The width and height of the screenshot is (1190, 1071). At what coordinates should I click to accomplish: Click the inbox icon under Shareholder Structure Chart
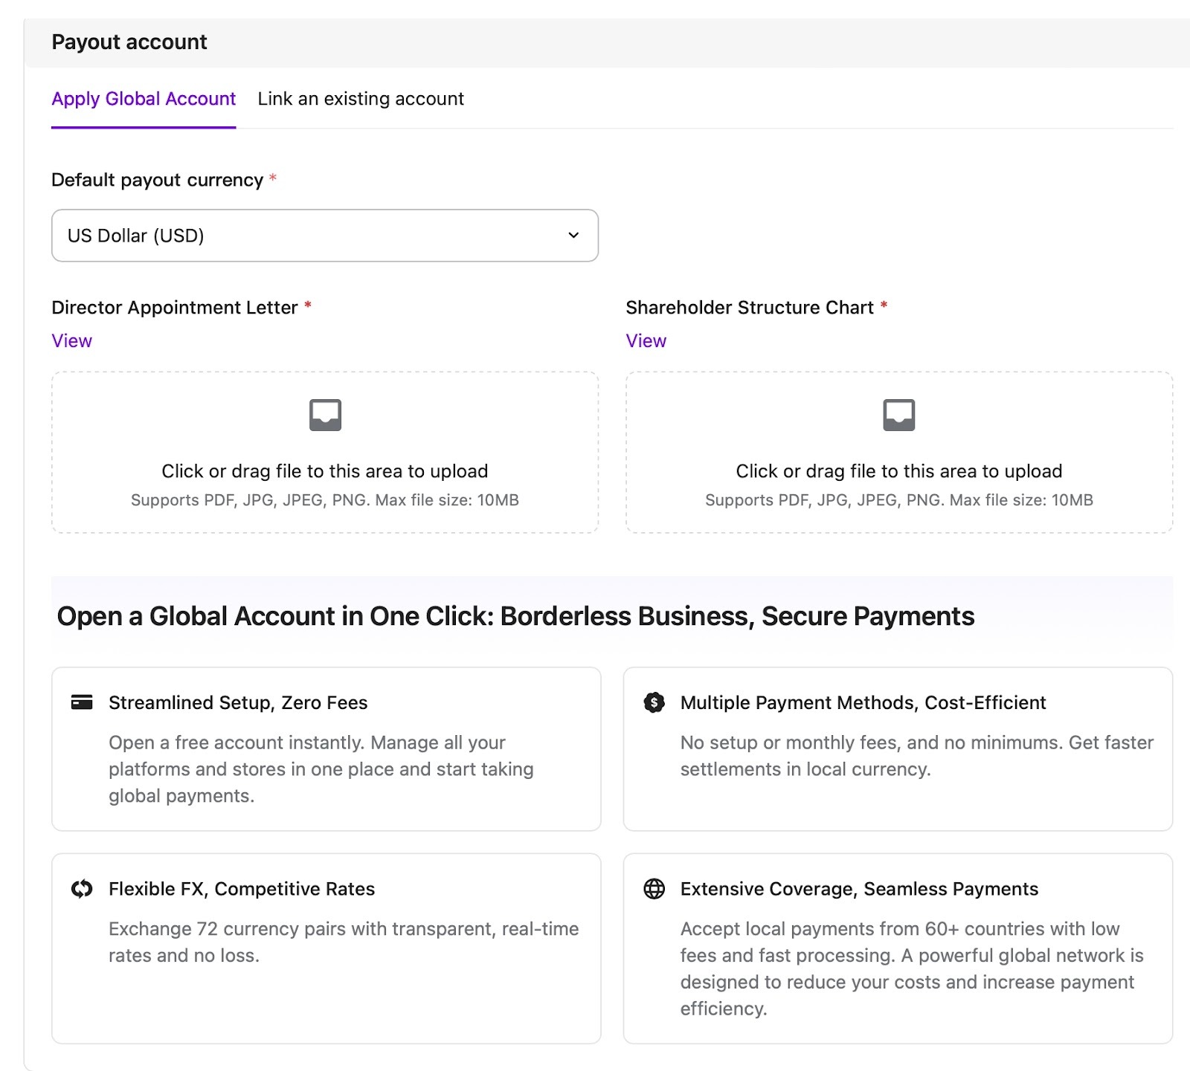pyautogui.click(x=898, y=415)
